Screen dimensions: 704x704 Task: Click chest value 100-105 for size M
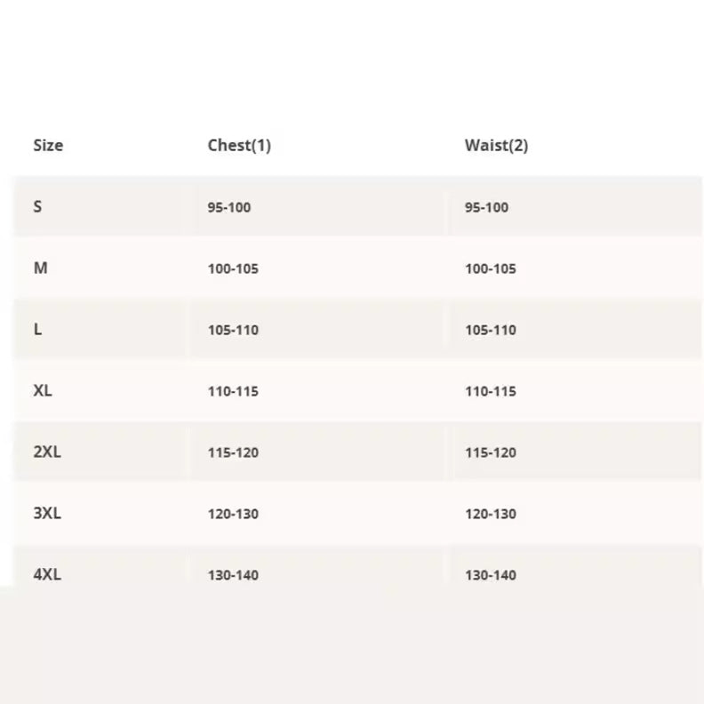click(x=233, y=268)
